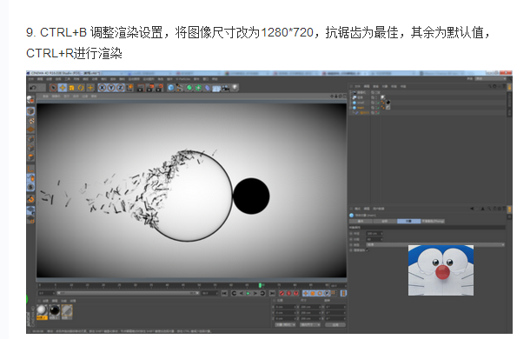Render to Picture Viewer
The image size is (517, 339).
[x=150, y=88]
